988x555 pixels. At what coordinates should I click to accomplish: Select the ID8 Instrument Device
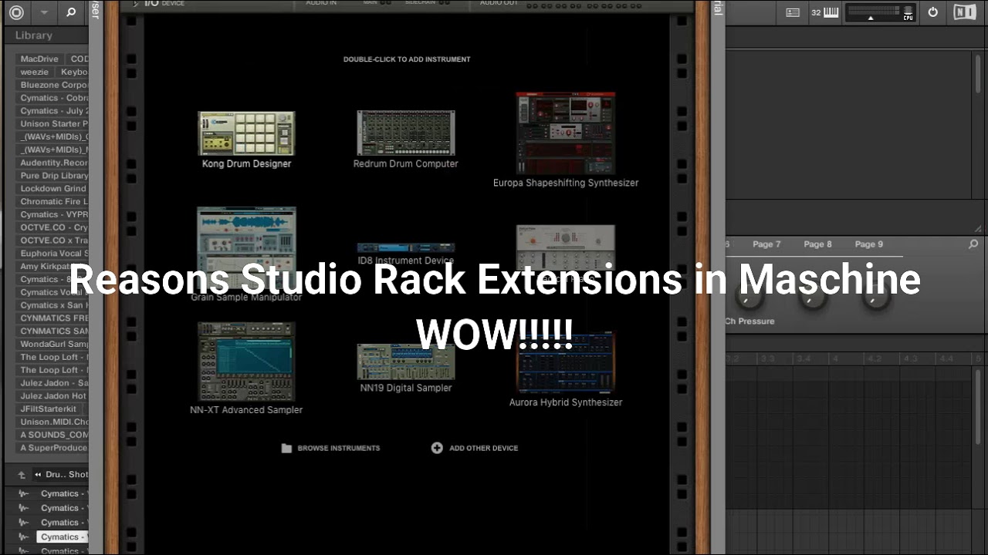405,254
